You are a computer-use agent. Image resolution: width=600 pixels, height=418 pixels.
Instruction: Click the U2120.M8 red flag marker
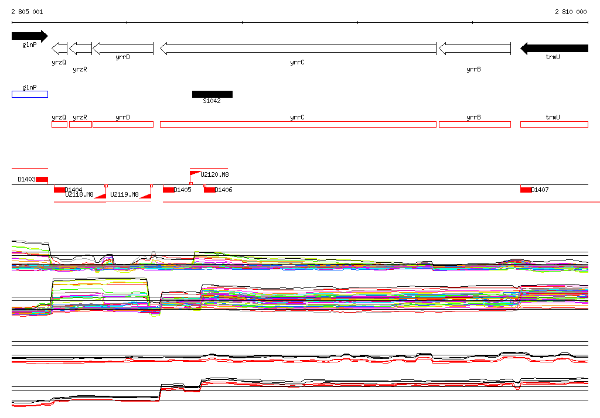click(x=195, y=174)
